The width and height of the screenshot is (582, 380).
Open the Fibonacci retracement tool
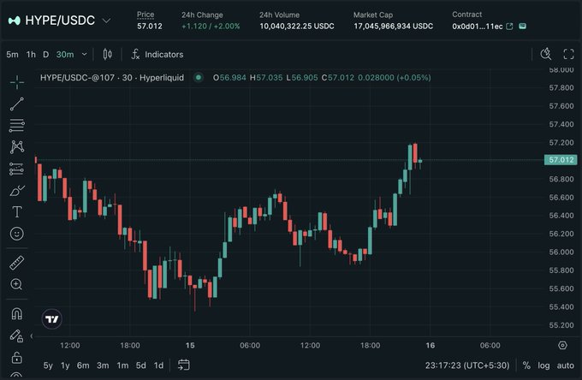17,126
